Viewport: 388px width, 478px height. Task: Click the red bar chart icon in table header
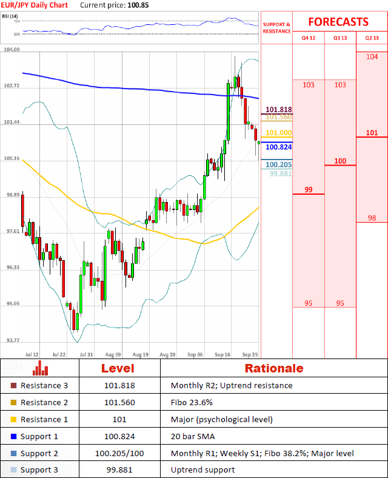coord(41,368)
